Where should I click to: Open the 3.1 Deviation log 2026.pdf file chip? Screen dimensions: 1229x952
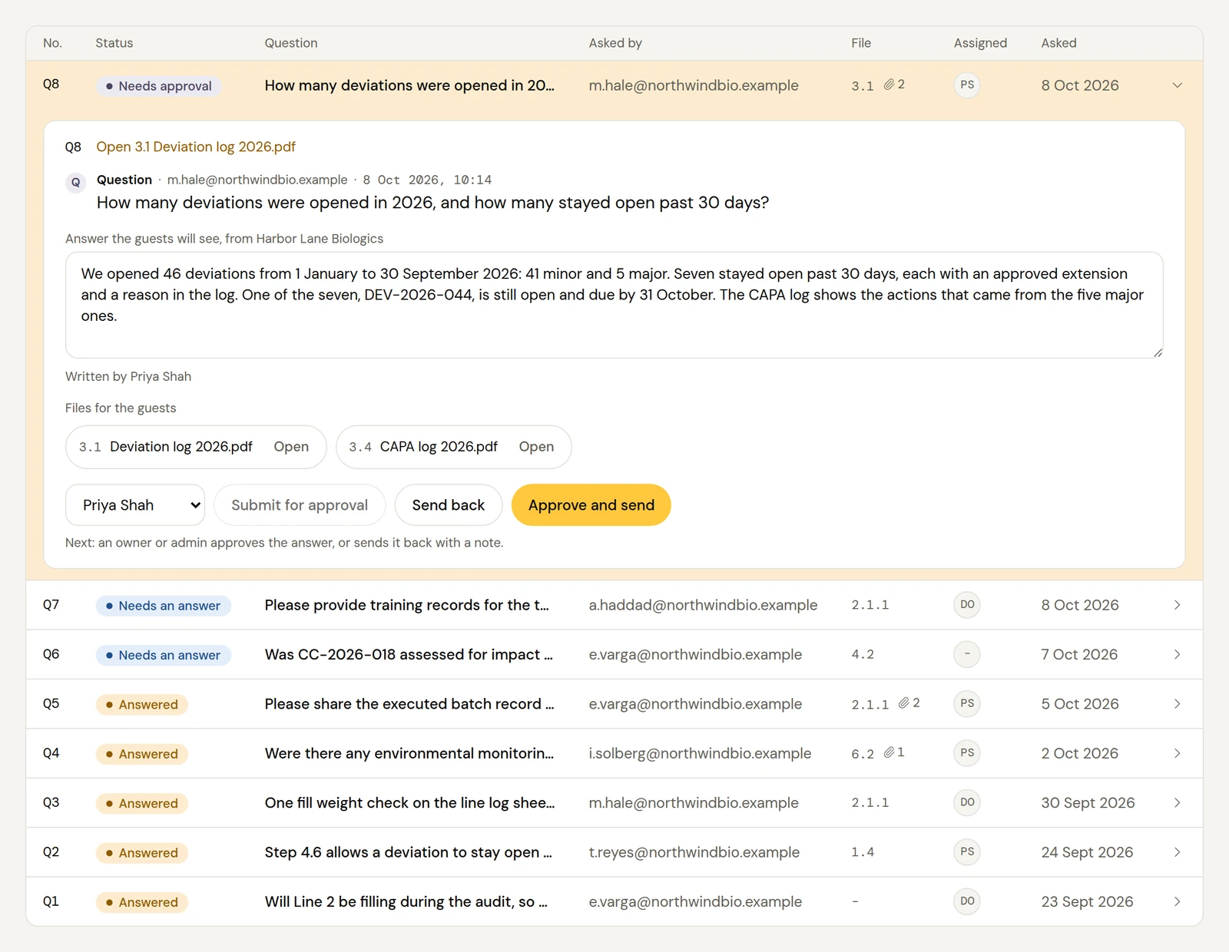[x=196, y=447]
